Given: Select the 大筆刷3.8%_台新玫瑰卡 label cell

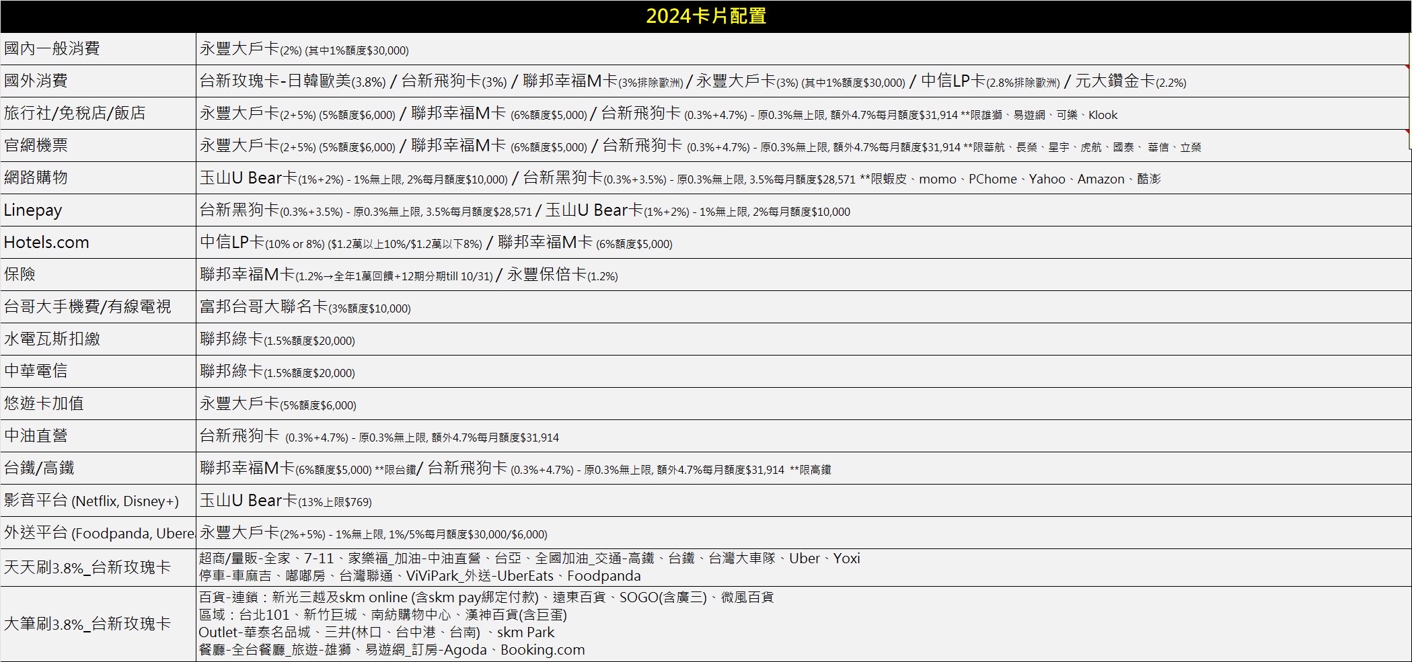Looking at the screenshot, I should (x=98, y=624).
